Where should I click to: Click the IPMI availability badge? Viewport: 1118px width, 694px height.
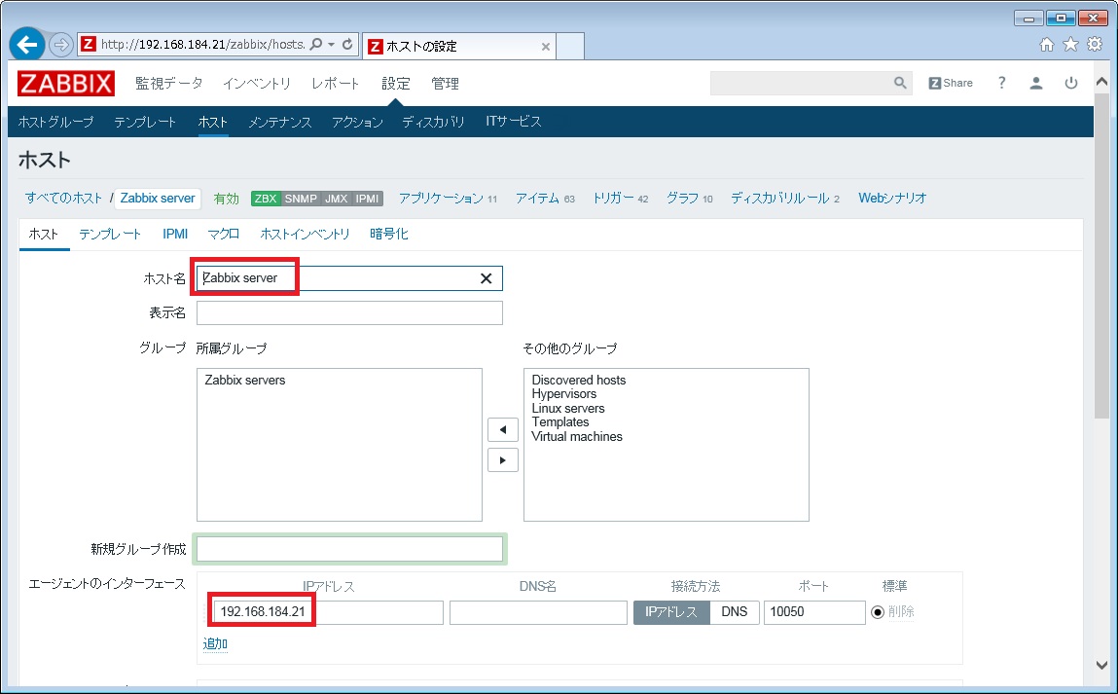click(367, 199)
